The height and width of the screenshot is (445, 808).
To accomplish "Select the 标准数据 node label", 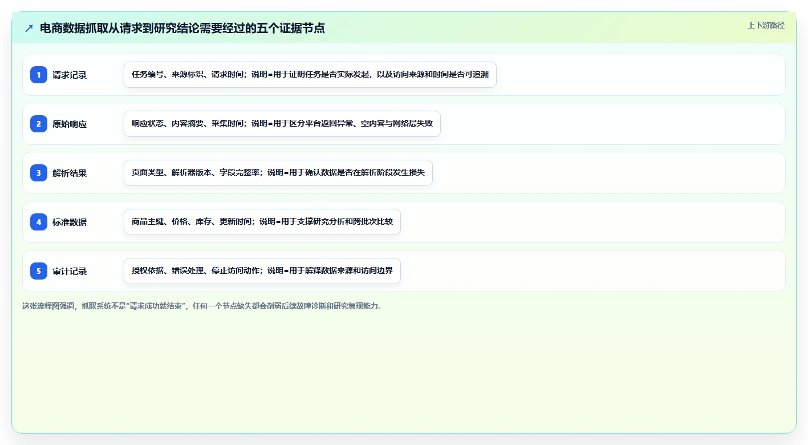I will coord(70,222).
